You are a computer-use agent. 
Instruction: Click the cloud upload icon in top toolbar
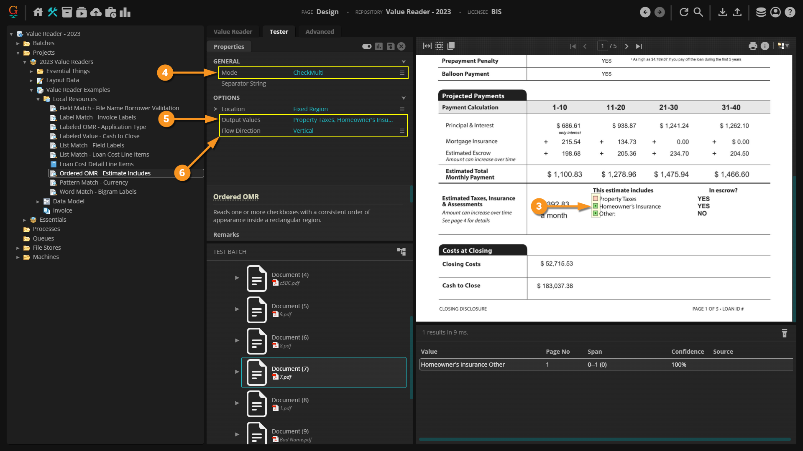[x=96, y=12]
